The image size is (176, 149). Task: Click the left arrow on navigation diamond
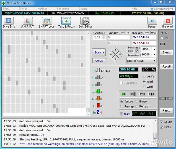pyautogui.click(x=111, y=55)
